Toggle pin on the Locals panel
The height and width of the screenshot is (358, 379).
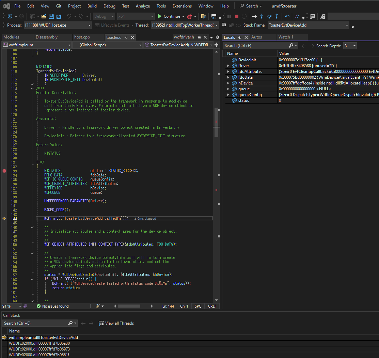239,37
